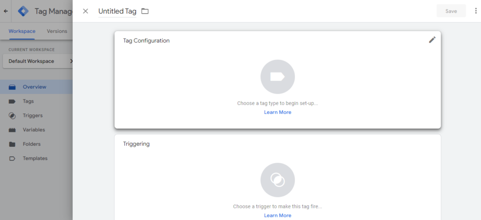This screenshot has height=220, width=481.
Task: Click the Tags icon in sidebar
Action: 12,101
